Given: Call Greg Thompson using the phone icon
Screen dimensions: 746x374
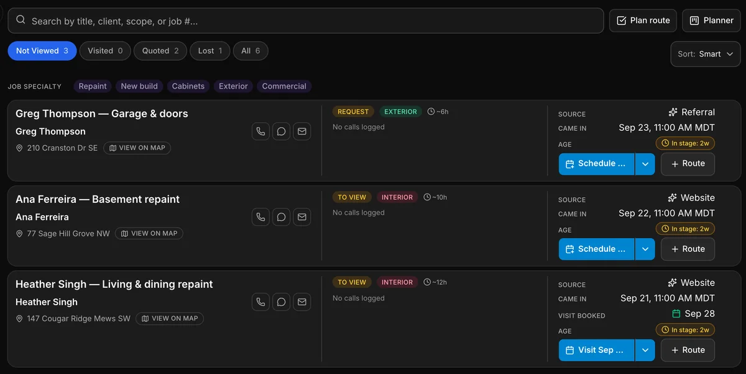Looking at the screenshot, I should point(260,131).
